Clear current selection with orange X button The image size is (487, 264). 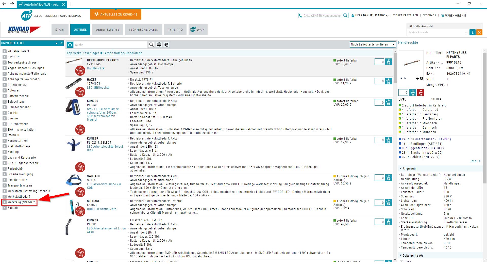(x=479, y=32)
